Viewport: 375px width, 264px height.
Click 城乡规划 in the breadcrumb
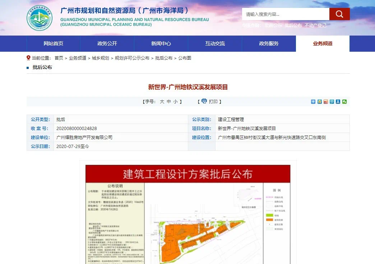pyautogui.click(x=100, y=58)
